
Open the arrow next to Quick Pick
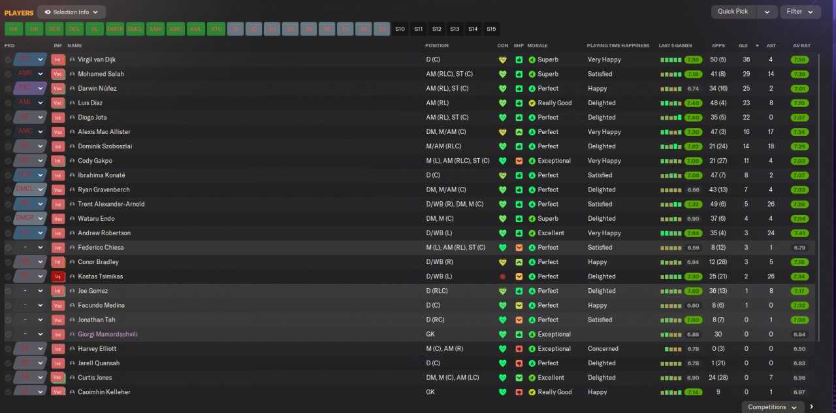[x=767, y=12]
